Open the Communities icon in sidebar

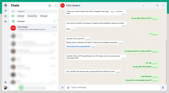(5, 21)
